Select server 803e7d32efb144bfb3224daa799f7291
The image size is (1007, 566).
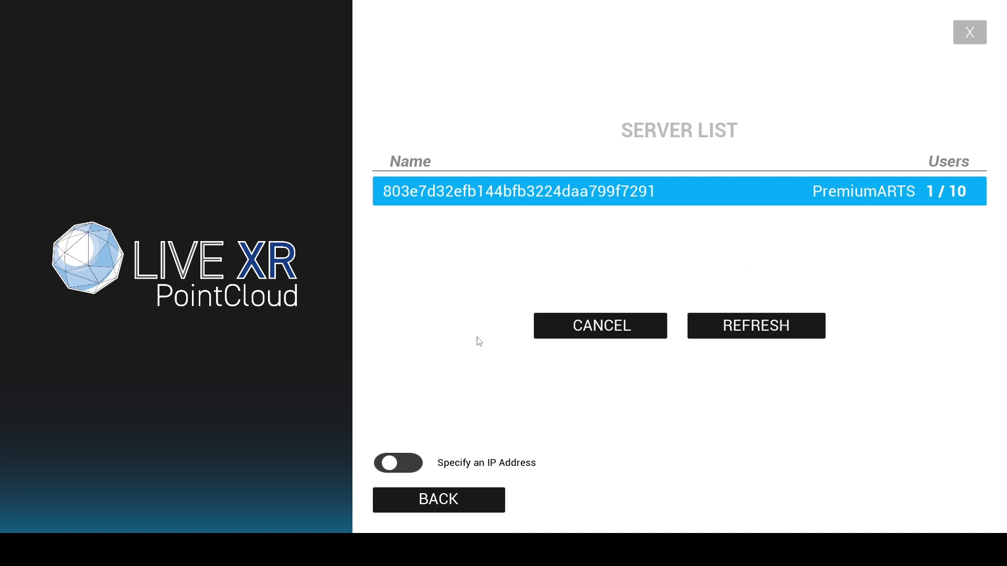519,191
